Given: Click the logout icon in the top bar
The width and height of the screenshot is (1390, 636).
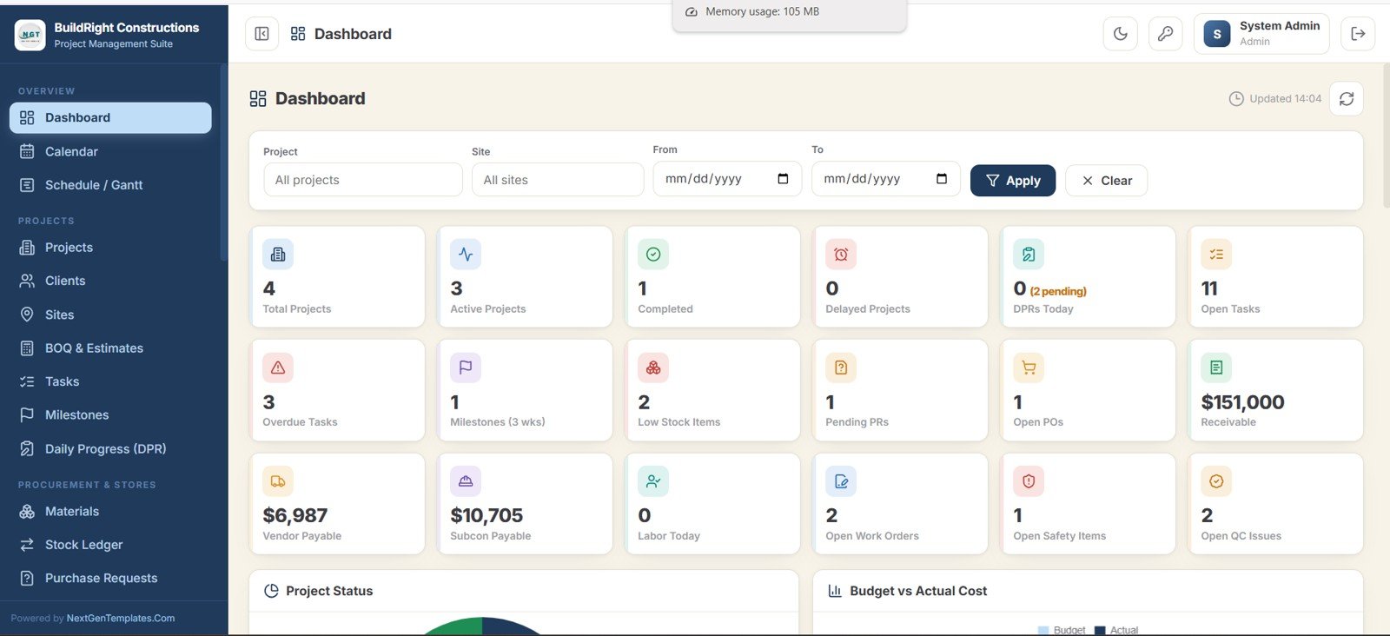Looking at the screenshot, I should 1358,34.
